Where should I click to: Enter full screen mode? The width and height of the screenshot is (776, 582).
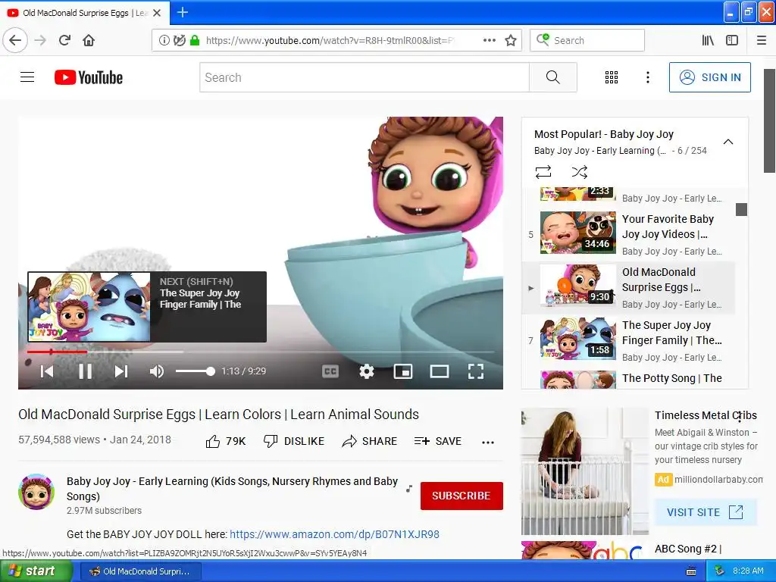[x=476, y=371]
